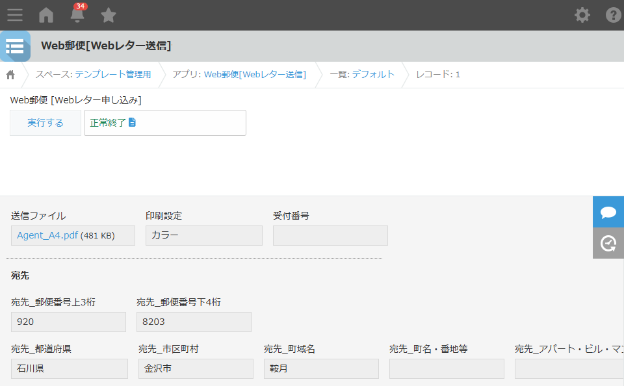624x386 pixels.
Task: Check notifications via the bell icon
Action: coord(77,14)
